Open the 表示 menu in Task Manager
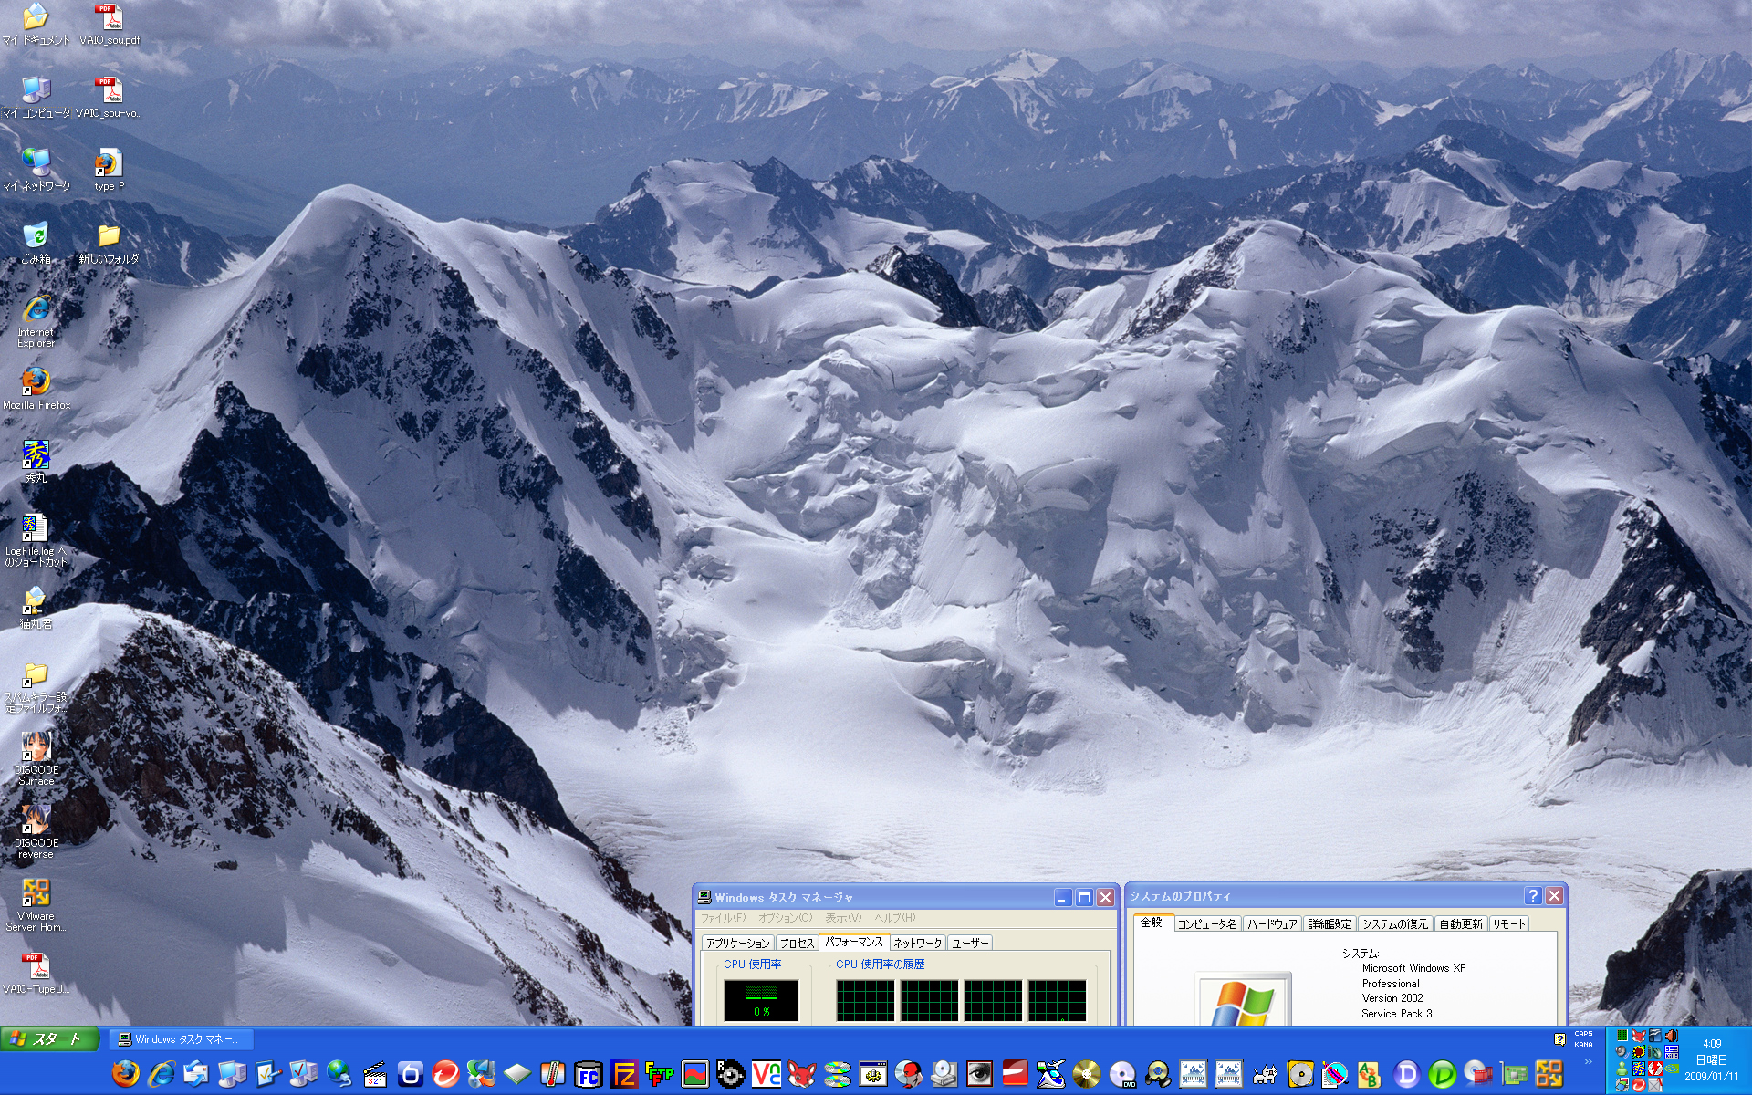Screen dimensions: 1752x1095 (842, 918)
